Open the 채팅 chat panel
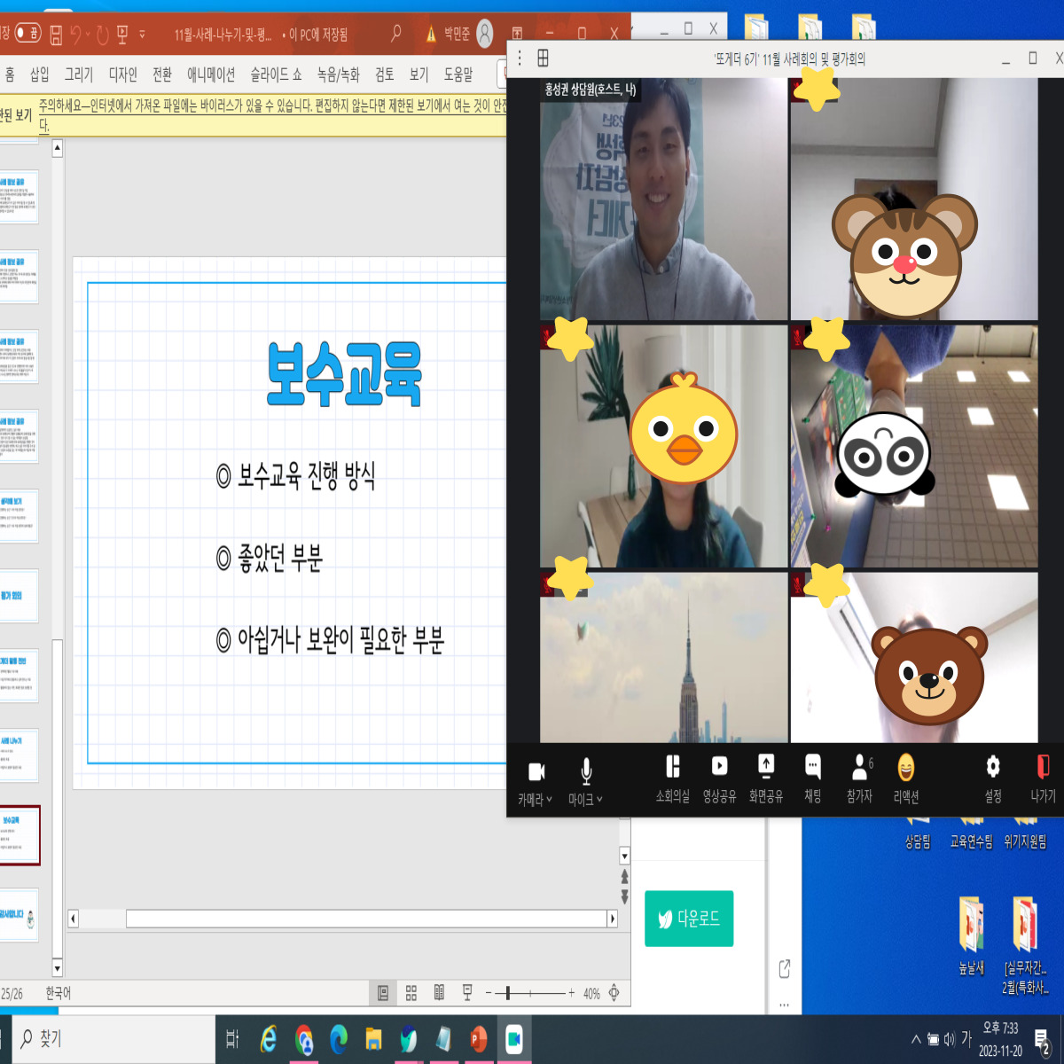This screenshot has width=1064, height=1064. [x=812, y=767]
